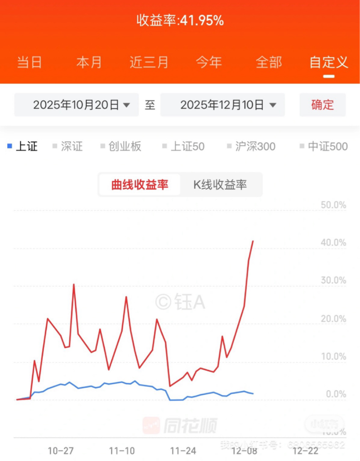
Task: Confirm date range with 确定 button
Action: 322,104
